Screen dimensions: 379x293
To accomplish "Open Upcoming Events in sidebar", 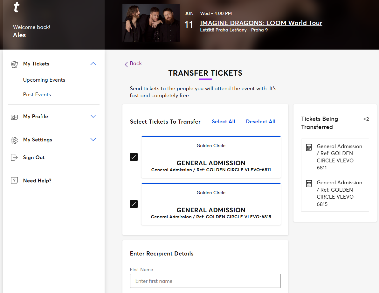I will tap(44, 80).
